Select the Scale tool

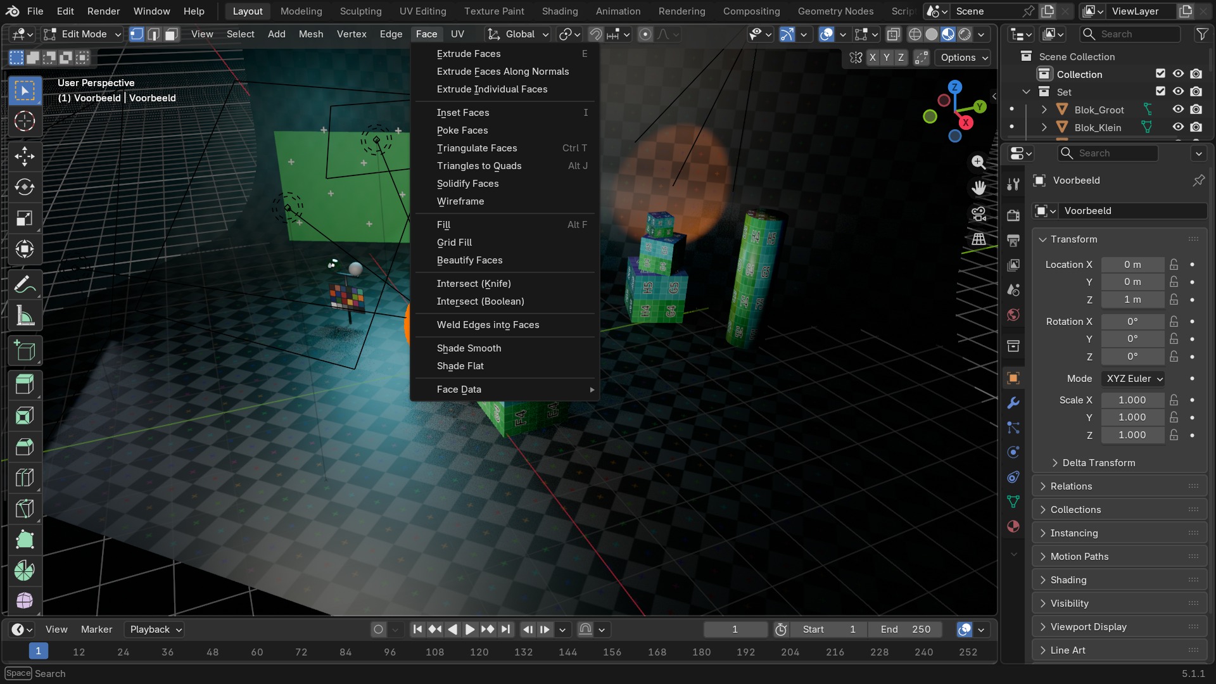coord(25,218)
